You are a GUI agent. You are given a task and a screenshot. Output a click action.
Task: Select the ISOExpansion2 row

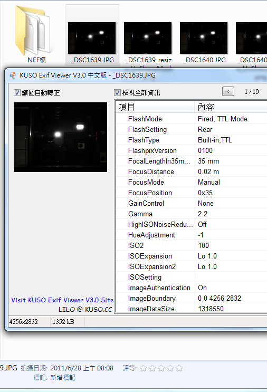tap(192, 266)
